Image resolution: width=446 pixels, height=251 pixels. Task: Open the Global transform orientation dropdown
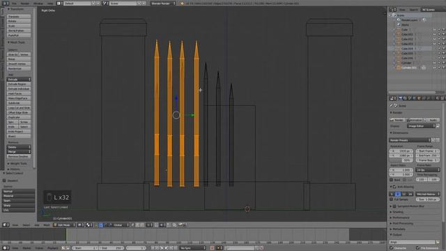121,225
